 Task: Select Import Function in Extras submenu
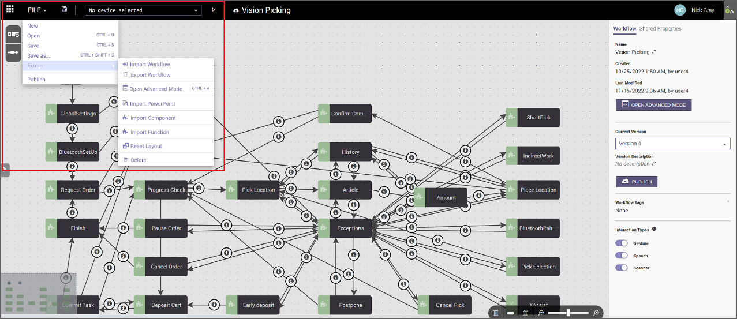click(x=166, y=132)
